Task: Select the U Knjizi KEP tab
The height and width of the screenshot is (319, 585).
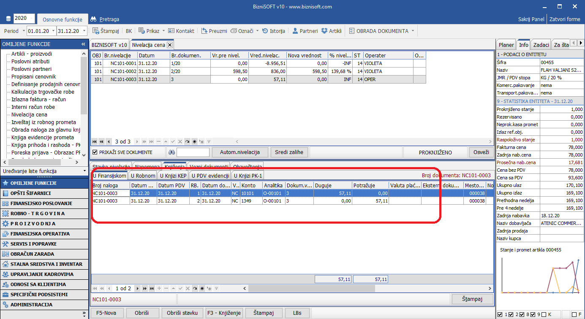Action: tap(173, 176)
